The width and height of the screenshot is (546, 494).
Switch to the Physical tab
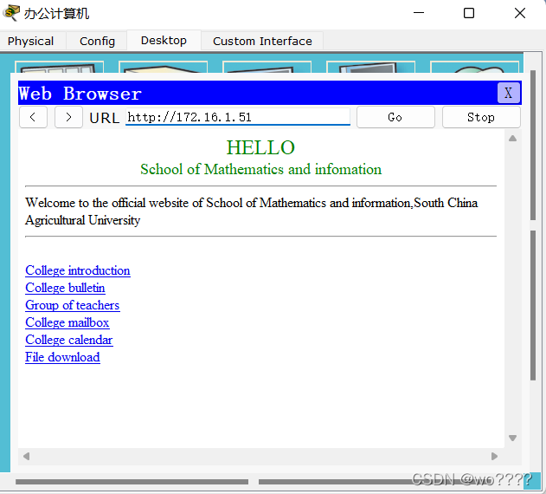[x=30, y=42]
